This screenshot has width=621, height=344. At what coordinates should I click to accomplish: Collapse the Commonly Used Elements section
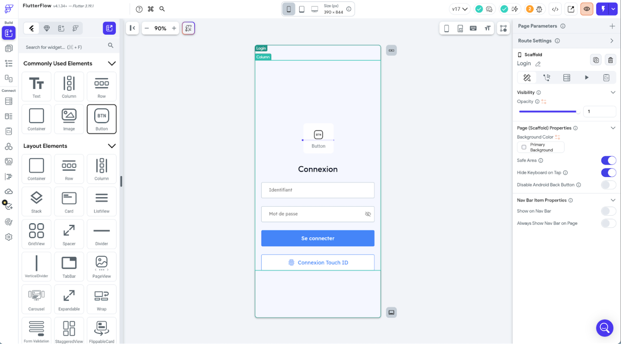pos(112,63)
